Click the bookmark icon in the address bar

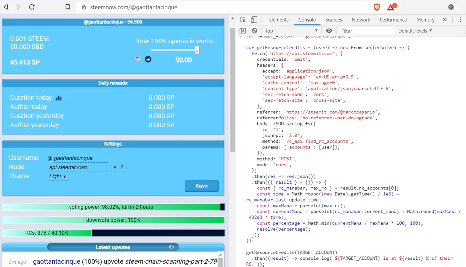coord(67,7)
